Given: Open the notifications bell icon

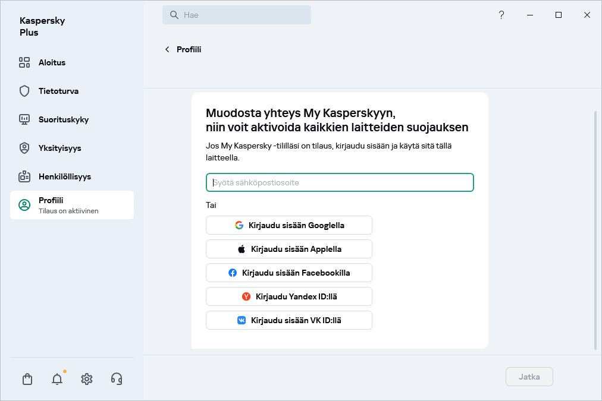Looking at the screenshot, I should pyautogui.click(x=57, y=379).
